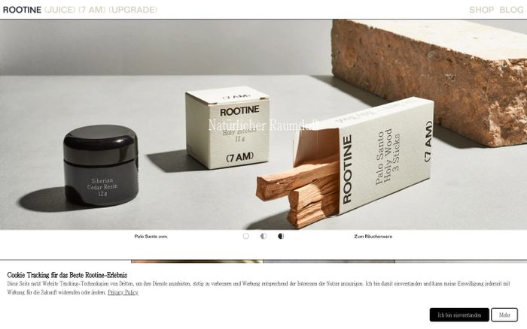Open the second grey thumbnail strip below the slider
This screenshot has height=329, width=527.
329,261
